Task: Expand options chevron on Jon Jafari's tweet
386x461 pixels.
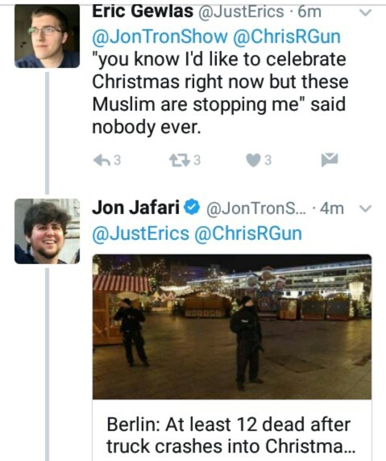Action: coord(366,209)
